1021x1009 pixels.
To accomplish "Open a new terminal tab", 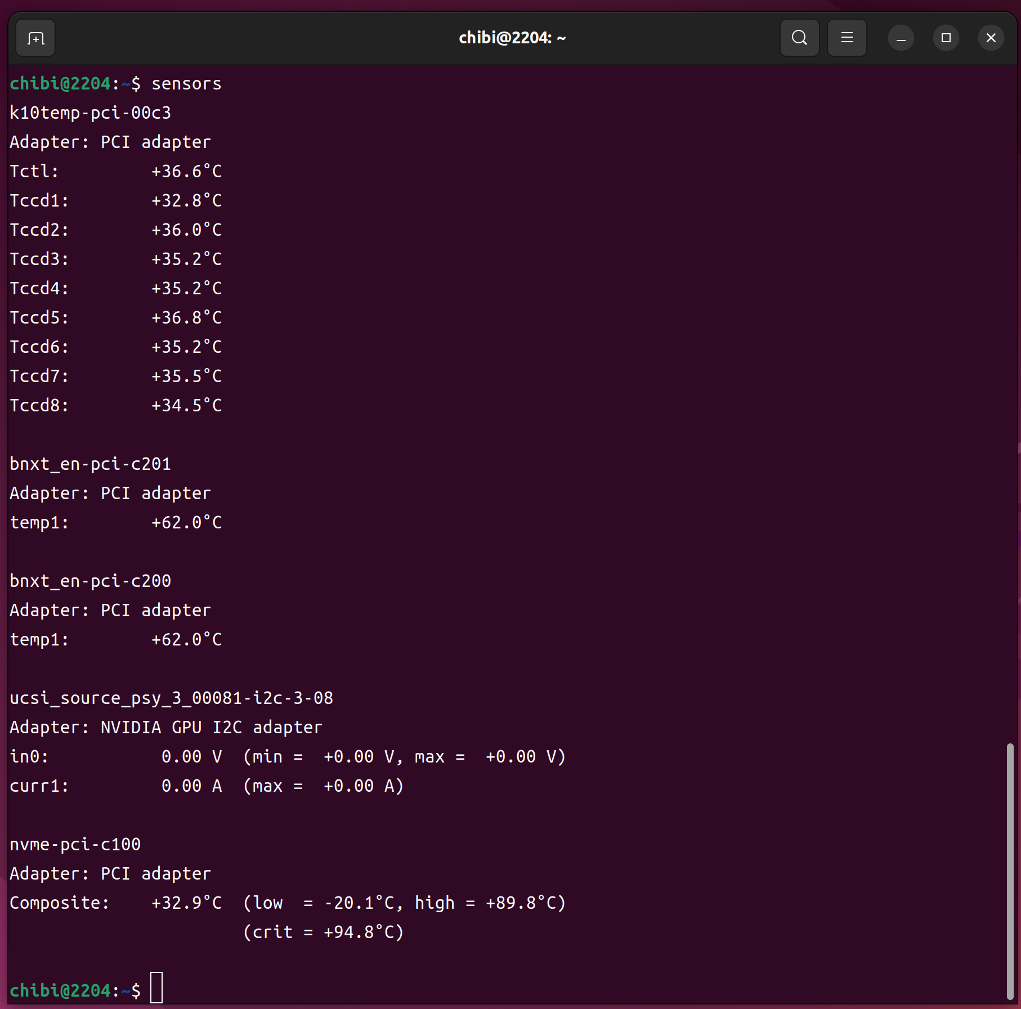I will coord(35,38).
